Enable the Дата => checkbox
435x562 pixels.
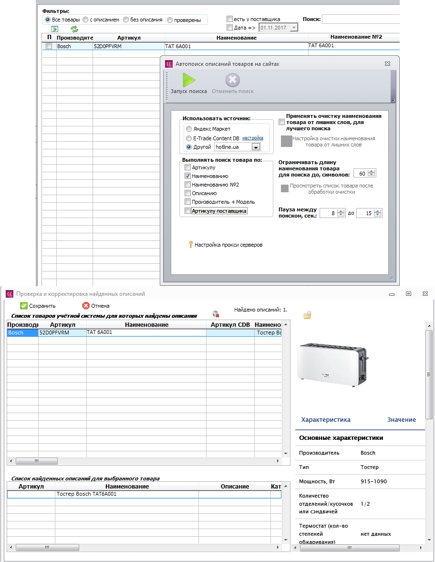(x=230, y=28)
